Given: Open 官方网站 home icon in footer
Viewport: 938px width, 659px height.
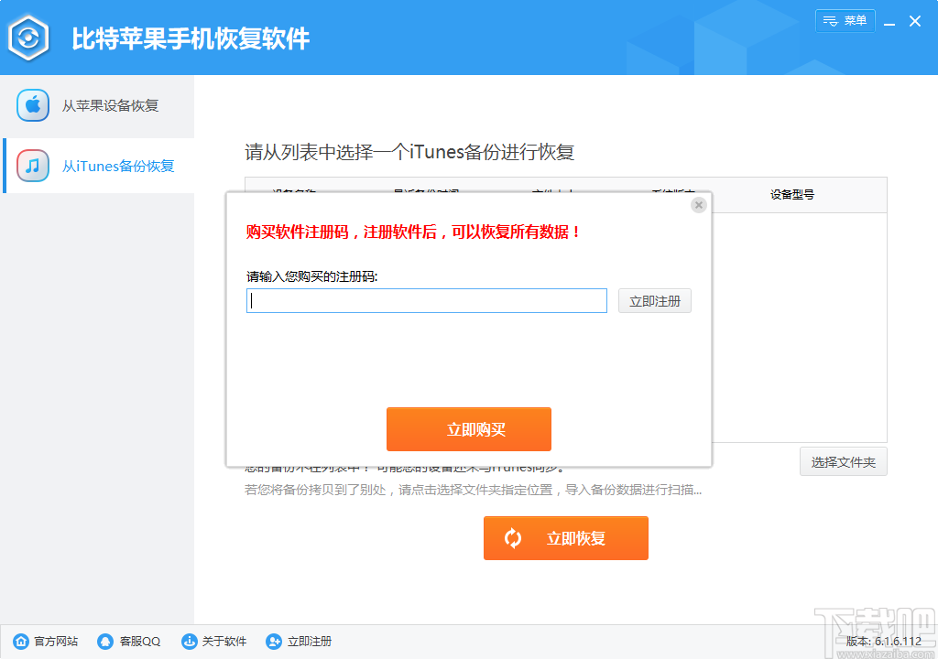Looking at the screenshot, I should tap(21, 641).
